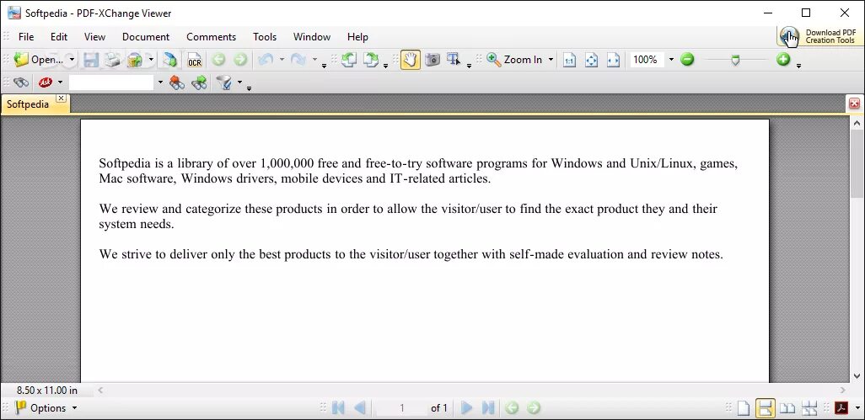Rotate the page counterclockwise
The height and width of the screenshot is (420, 865).
tap(349, 60)
